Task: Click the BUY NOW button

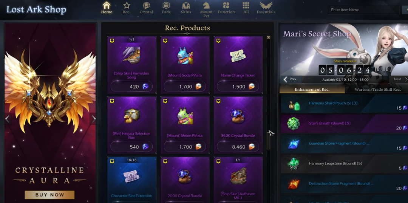Action: (49, 195)
